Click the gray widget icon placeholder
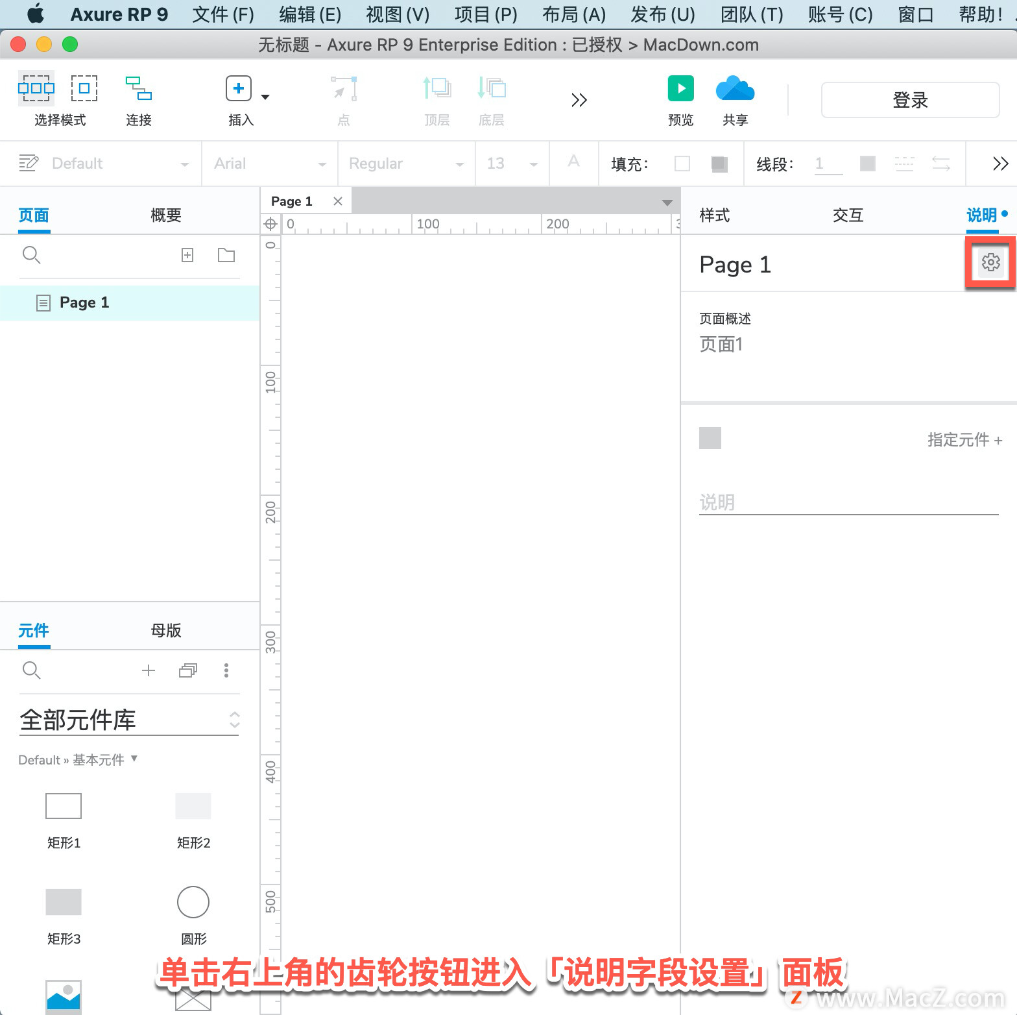This screenshot has height=1015, width=1017. pyautogui.click(x=710, y=438)
